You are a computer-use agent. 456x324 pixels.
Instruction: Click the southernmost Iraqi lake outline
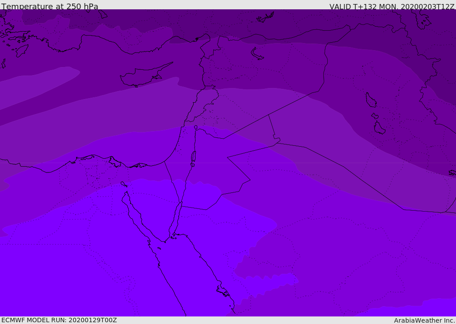click(x=379, y=128)
